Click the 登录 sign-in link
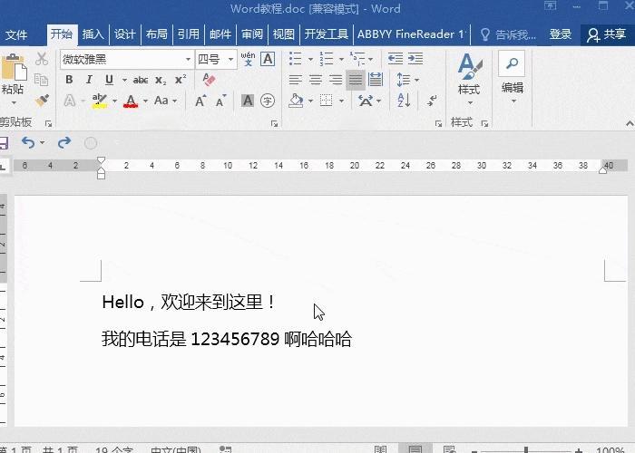The width and height of the screenshot is (635, 453). pos(561,34)
